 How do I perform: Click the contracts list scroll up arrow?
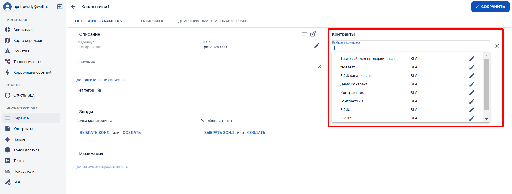coord(486,56)
